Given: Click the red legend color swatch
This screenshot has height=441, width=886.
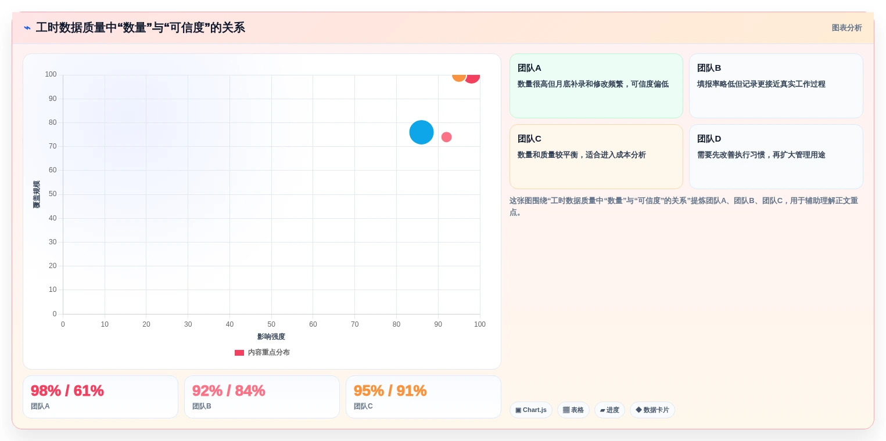Looking at the screenshot, I should 239,353.
